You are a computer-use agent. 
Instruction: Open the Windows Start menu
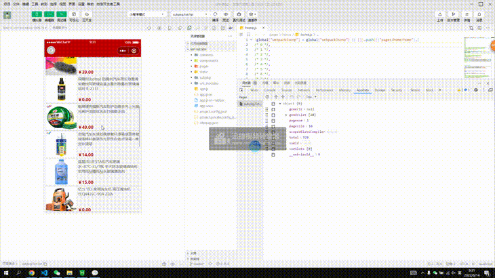[6, 273]
